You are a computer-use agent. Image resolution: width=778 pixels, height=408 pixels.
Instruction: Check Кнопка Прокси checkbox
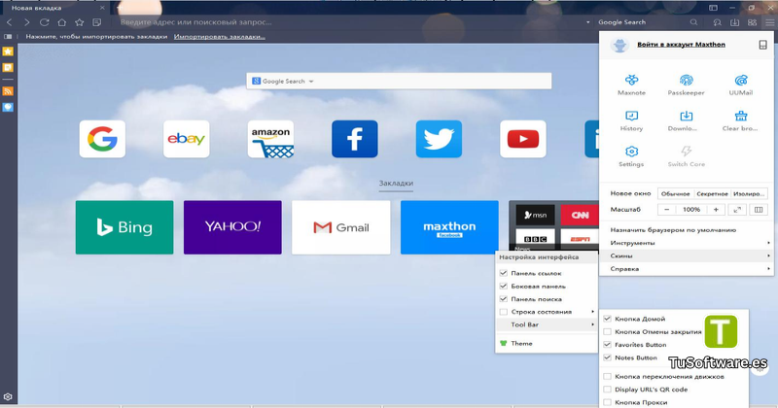[x=607, y=402]
